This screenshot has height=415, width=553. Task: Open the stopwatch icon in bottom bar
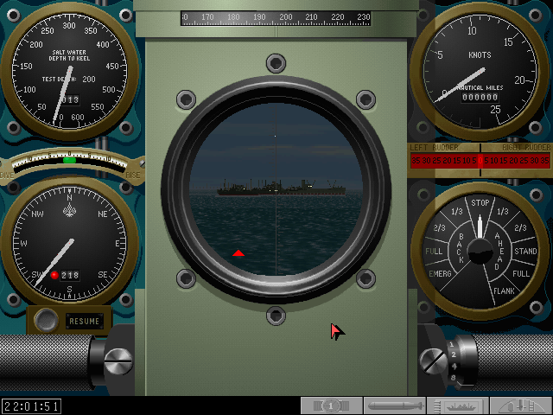332,405
